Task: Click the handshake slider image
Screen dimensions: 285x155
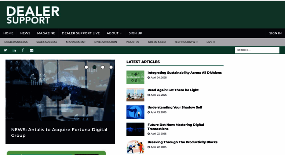Action: click(60, 91)
